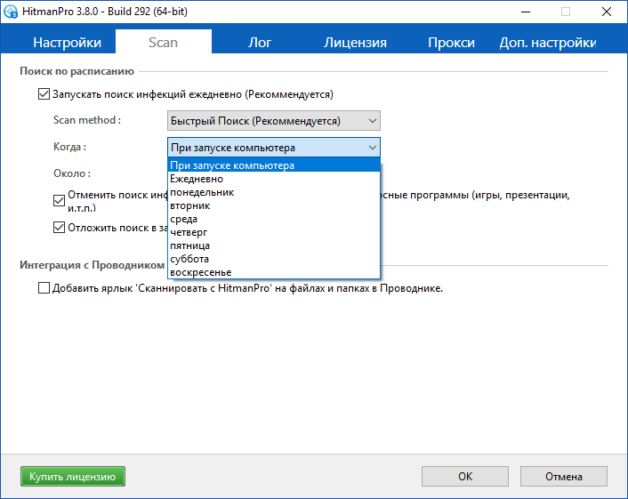Select the Scan tab
628x499 pixels.
point(163,43)
